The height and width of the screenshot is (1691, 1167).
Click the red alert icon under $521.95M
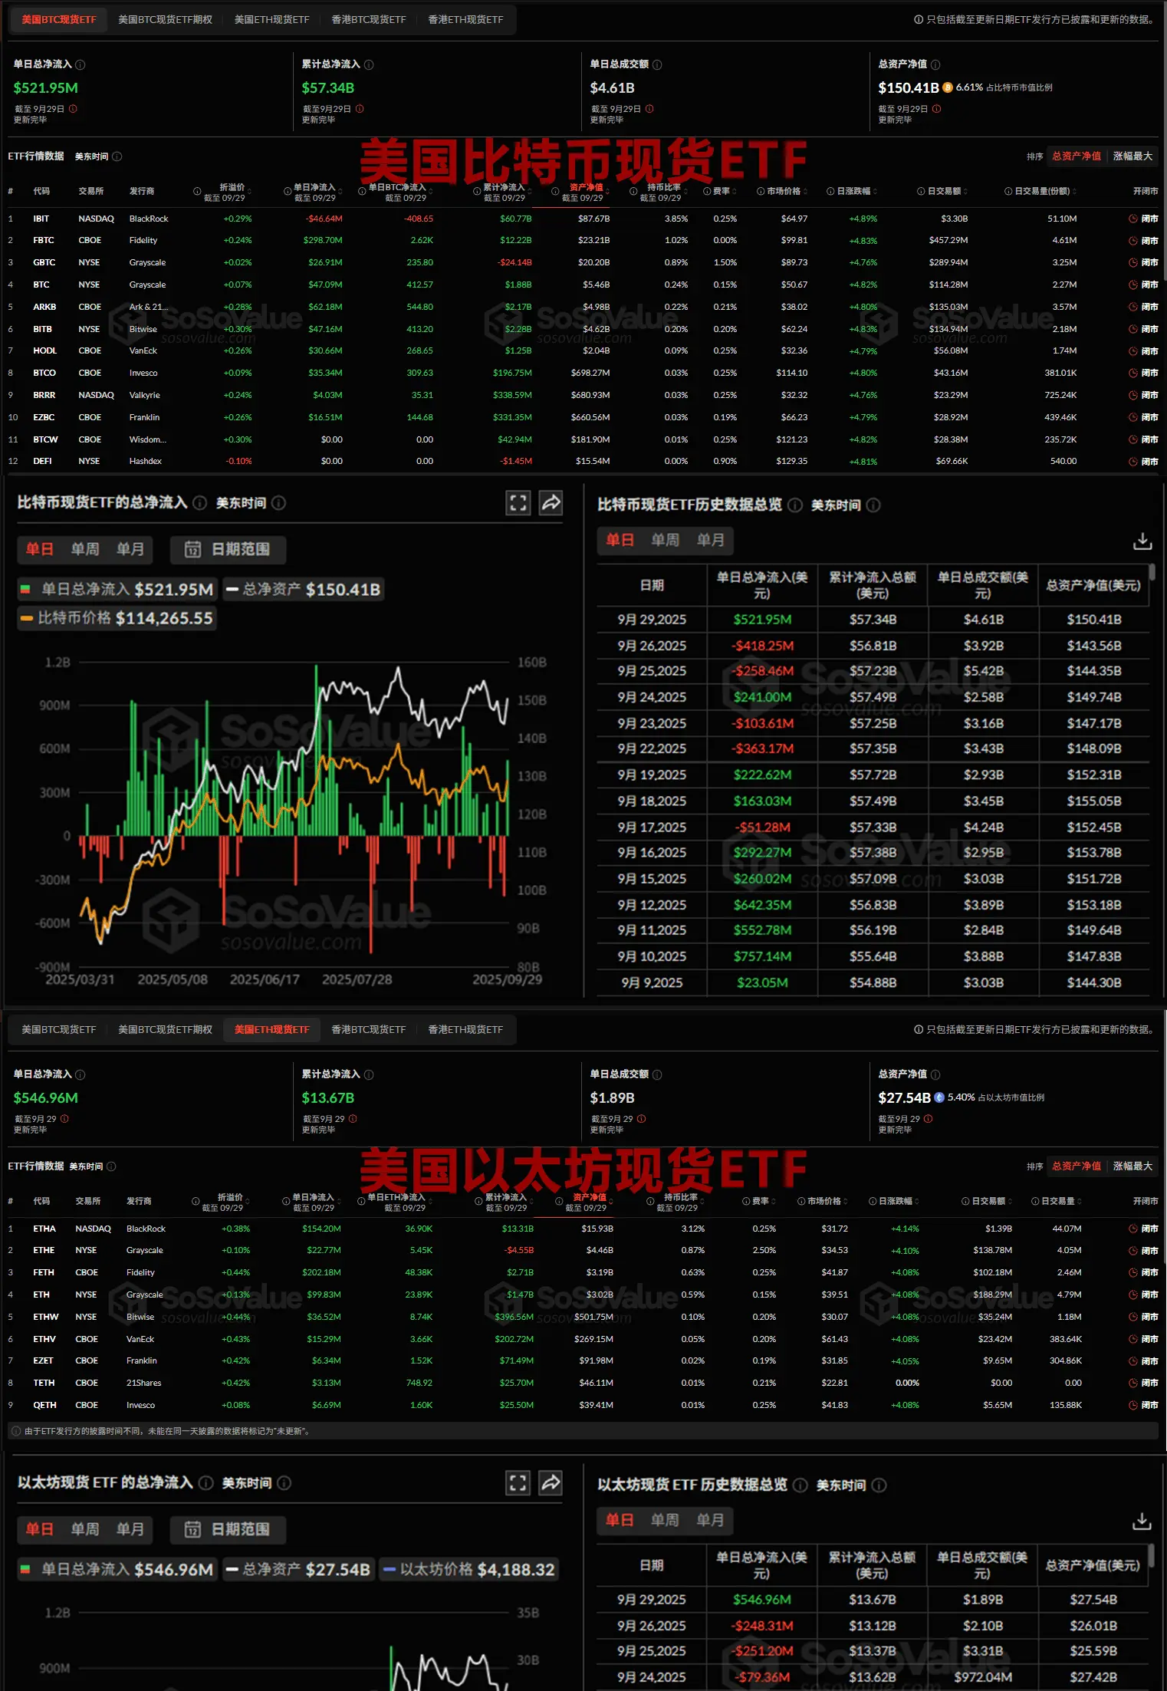click(74, 109)
